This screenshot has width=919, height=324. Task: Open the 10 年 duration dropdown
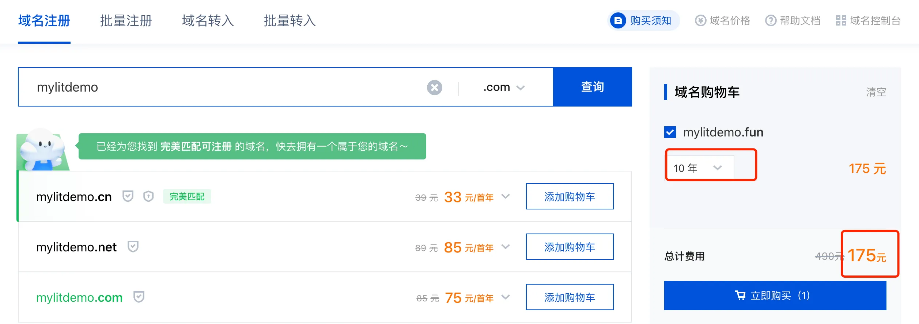click(x=698, y=168)
